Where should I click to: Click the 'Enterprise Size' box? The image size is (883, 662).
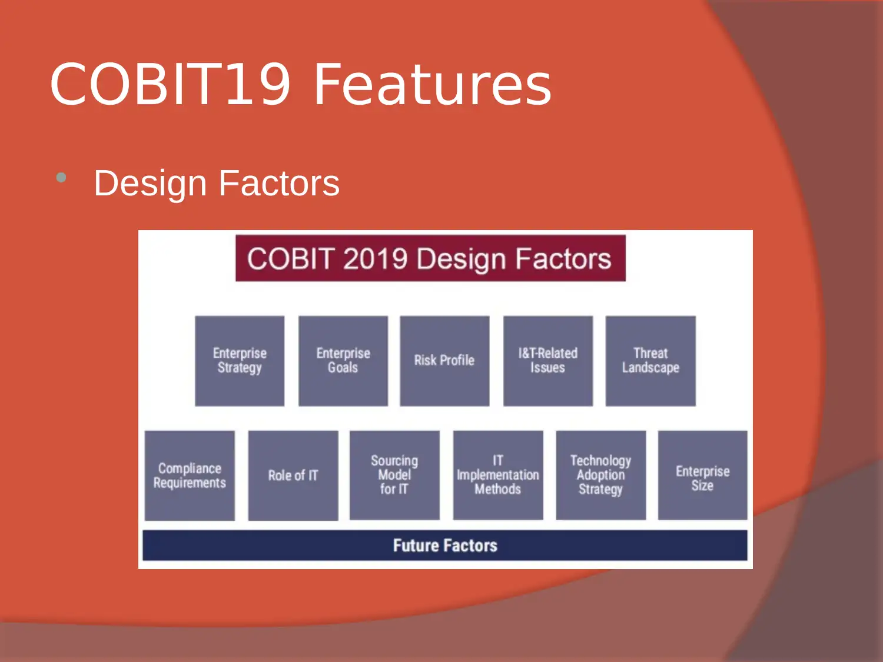703,475
